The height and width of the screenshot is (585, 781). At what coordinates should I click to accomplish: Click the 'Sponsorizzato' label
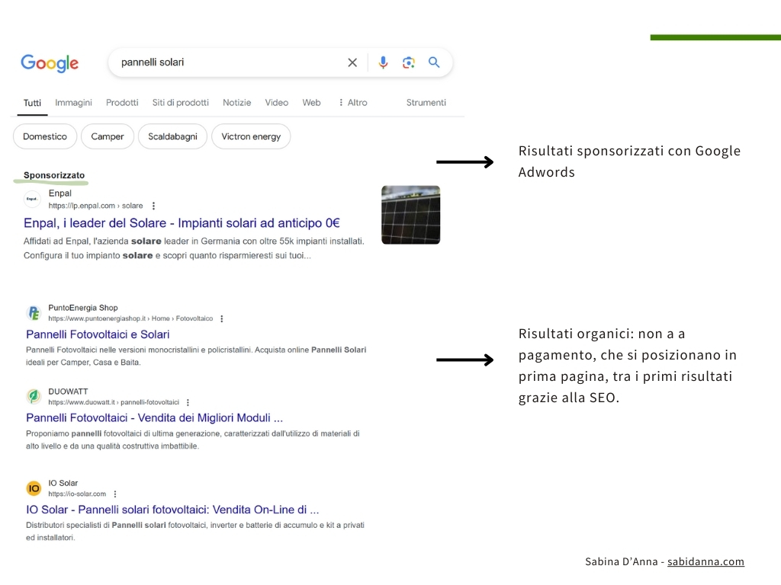54,175
